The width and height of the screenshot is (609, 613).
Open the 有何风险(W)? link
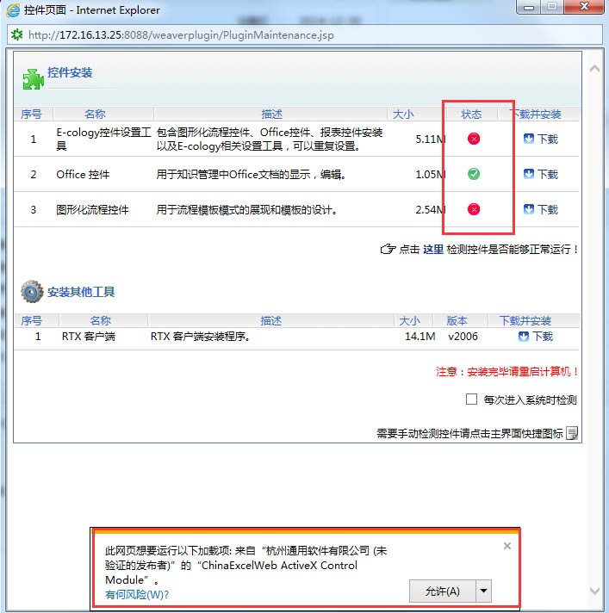tap(137, 594)
